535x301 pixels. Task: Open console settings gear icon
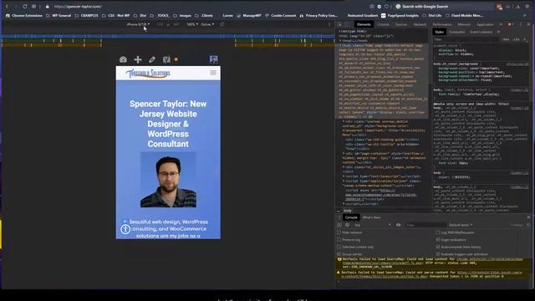tap(528, 225)
